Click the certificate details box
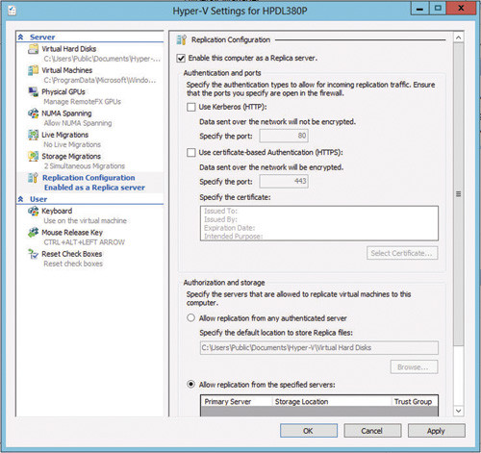This screenshot has height=453, width=481. (319, 223)
